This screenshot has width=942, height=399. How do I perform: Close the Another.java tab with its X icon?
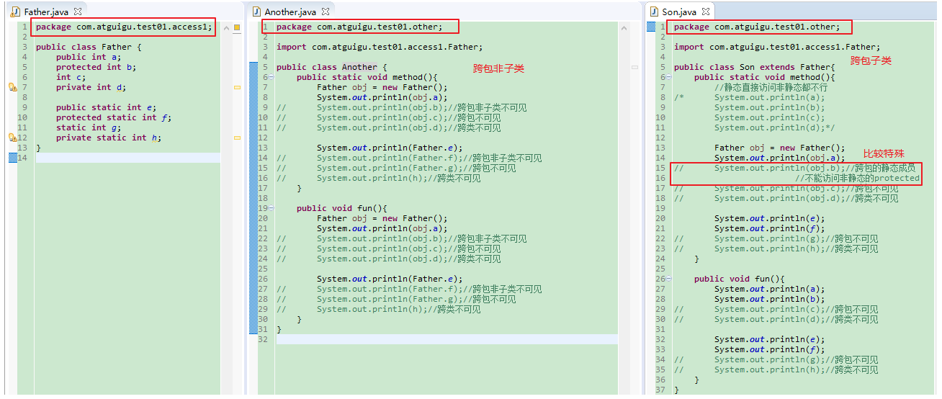(x=326, y=12)
